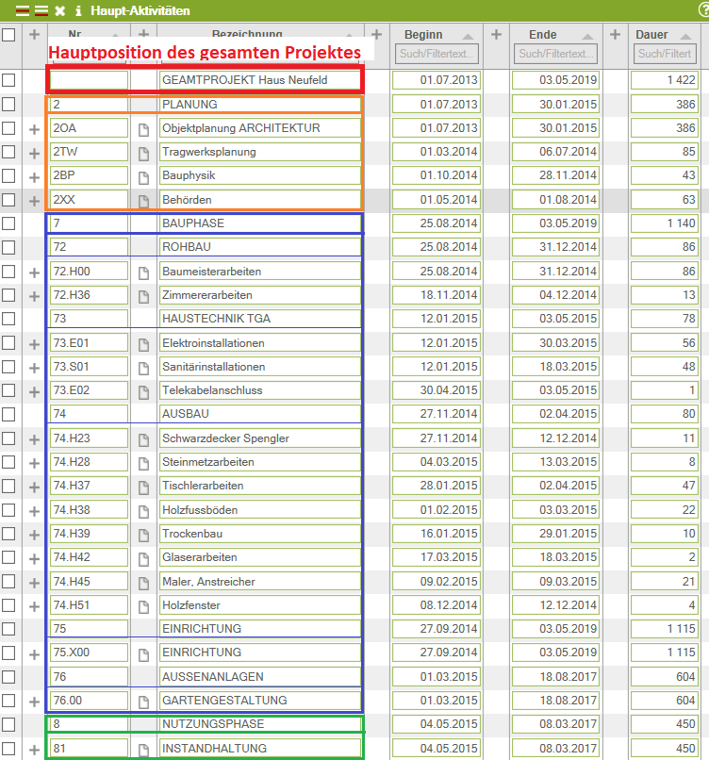Expand the 73.E01 Elektroinstallationen row
Viewport: 709px width, 760px height.
click(x=35, y=344)
